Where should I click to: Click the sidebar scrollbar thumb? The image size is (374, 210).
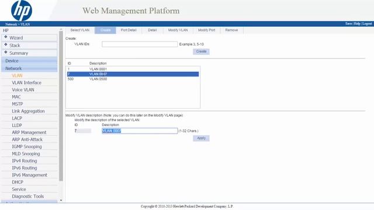point(61,106)
